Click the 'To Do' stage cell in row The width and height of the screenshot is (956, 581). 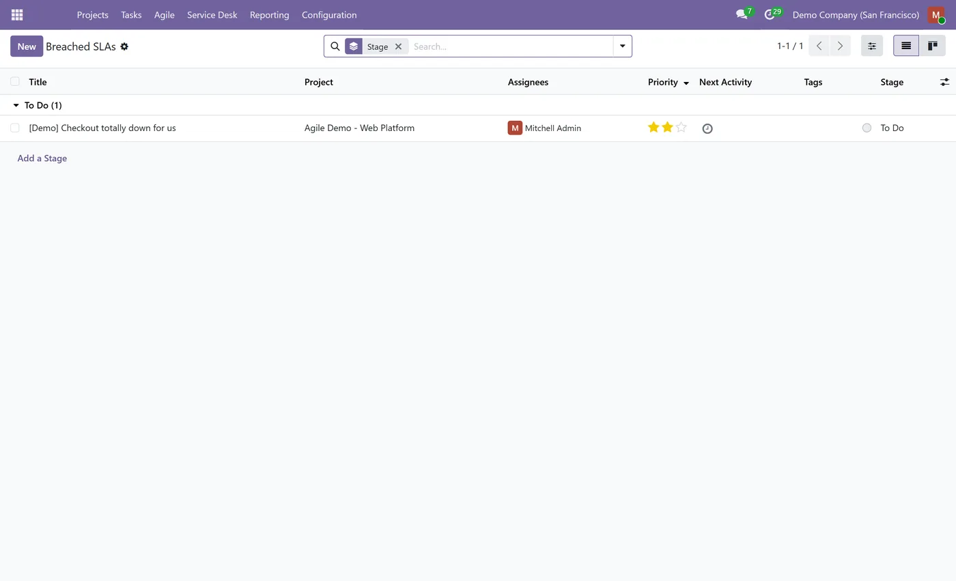[892, 128]
